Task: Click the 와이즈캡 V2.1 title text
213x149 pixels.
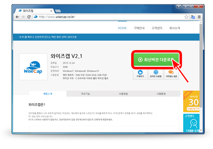Action: [x=66, y=56]
